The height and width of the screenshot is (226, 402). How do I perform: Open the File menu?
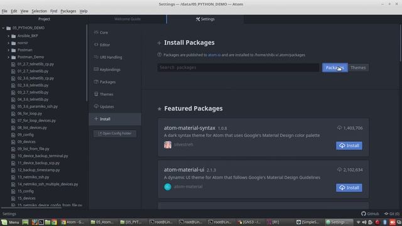(x=4, y=11)
